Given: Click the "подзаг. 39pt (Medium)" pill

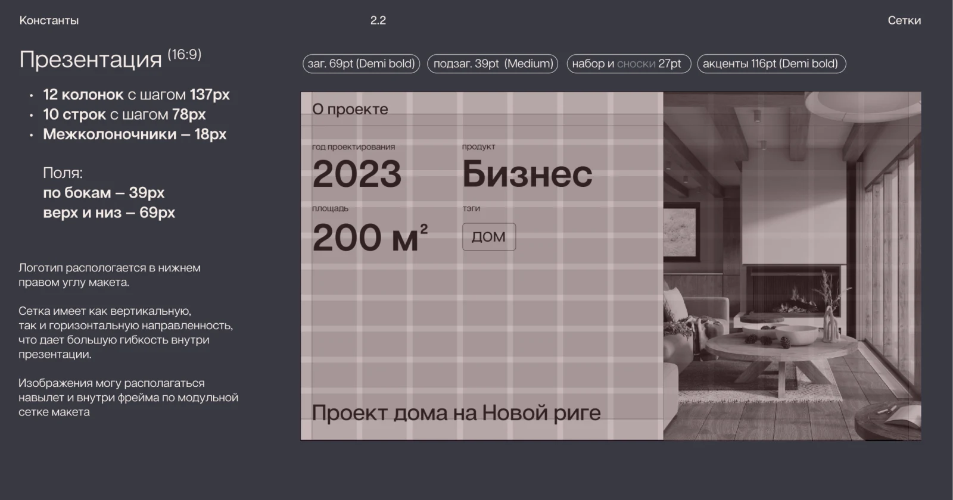Looking at the screenshot, I should pyautogui.click(x=493, y=64).
